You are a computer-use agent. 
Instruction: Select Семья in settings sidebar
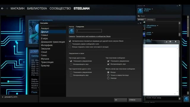click(53, 35)
